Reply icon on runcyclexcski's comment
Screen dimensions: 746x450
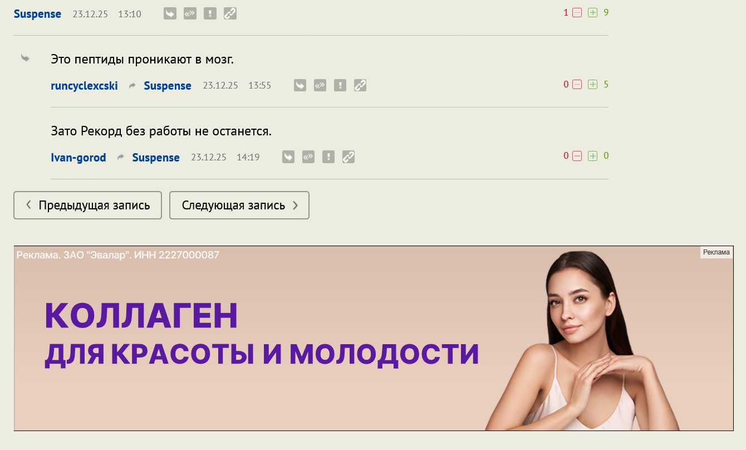(300, 85)
